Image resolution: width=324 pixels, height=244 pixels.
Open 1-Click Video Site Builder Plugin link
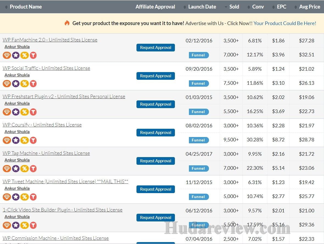[63, 210]
